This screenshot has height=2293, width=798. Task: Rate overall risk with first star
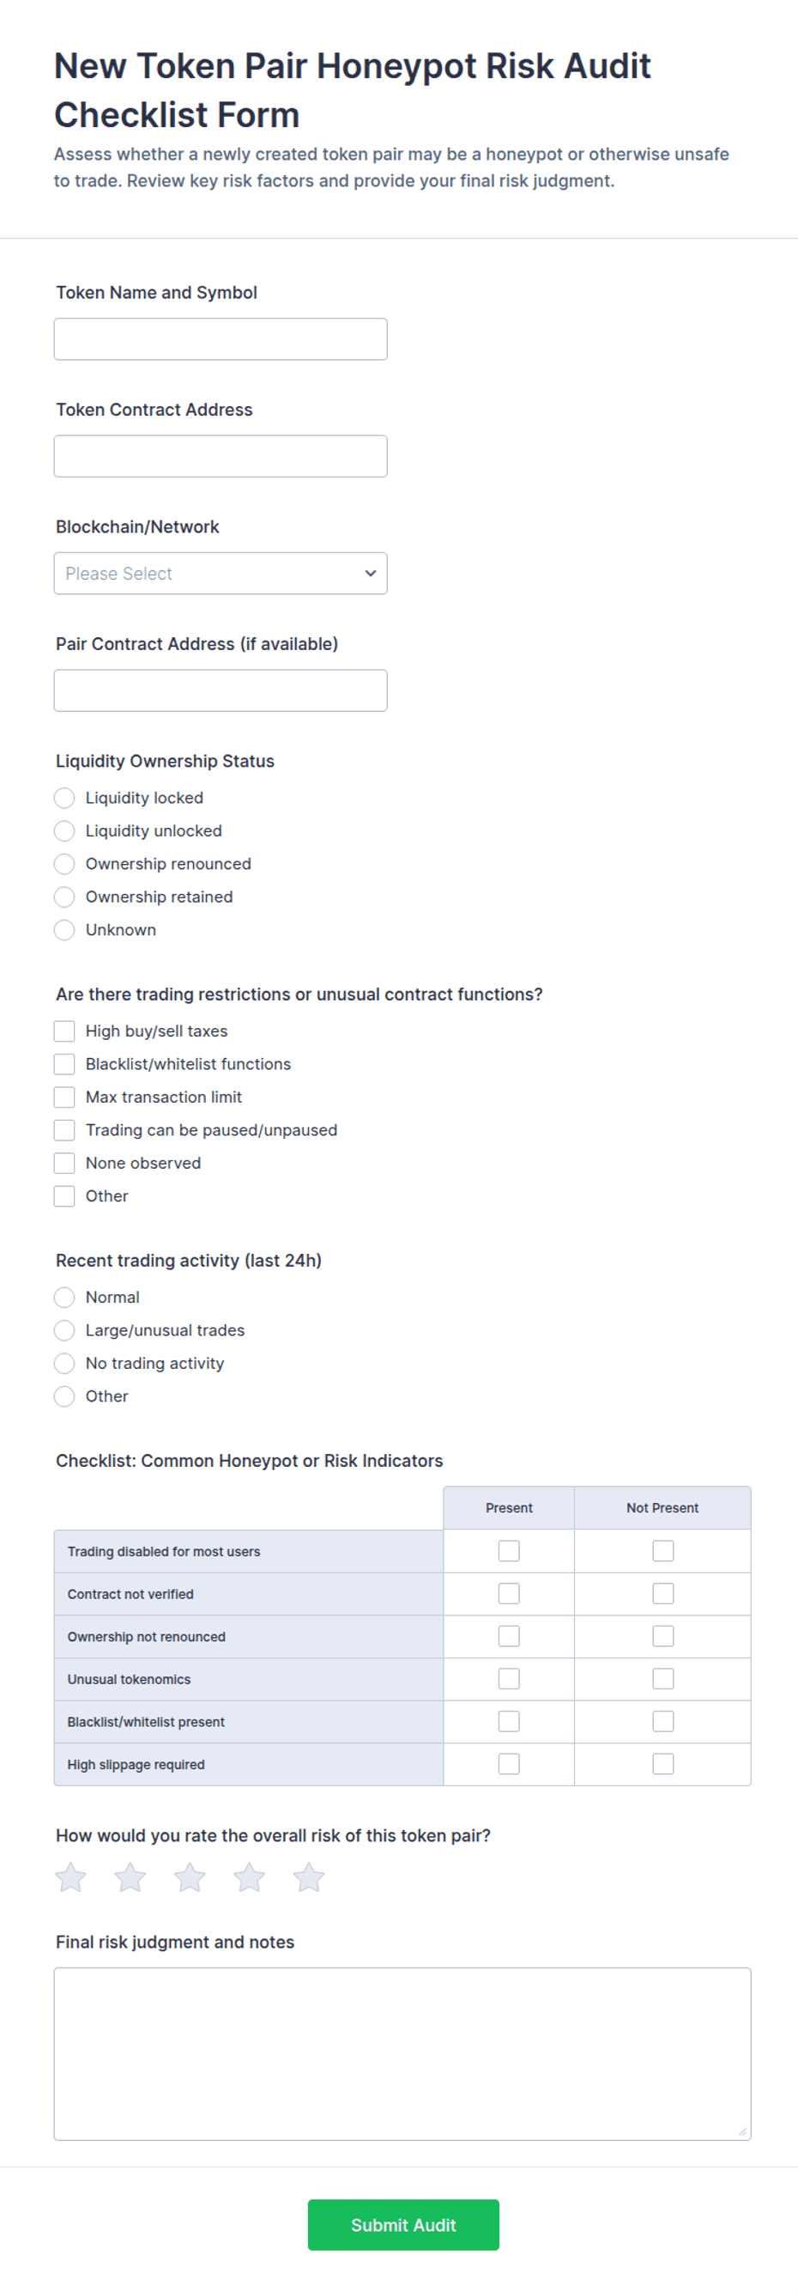[70, 1877]
